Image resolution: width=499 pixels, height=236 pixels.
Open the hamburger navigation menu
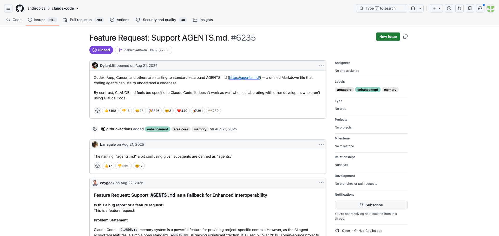coord(8,8)
